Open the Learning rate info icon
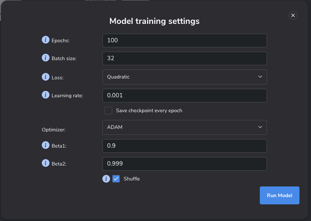The width and height of the screenshot is (311, 221). tap(45, 95)
